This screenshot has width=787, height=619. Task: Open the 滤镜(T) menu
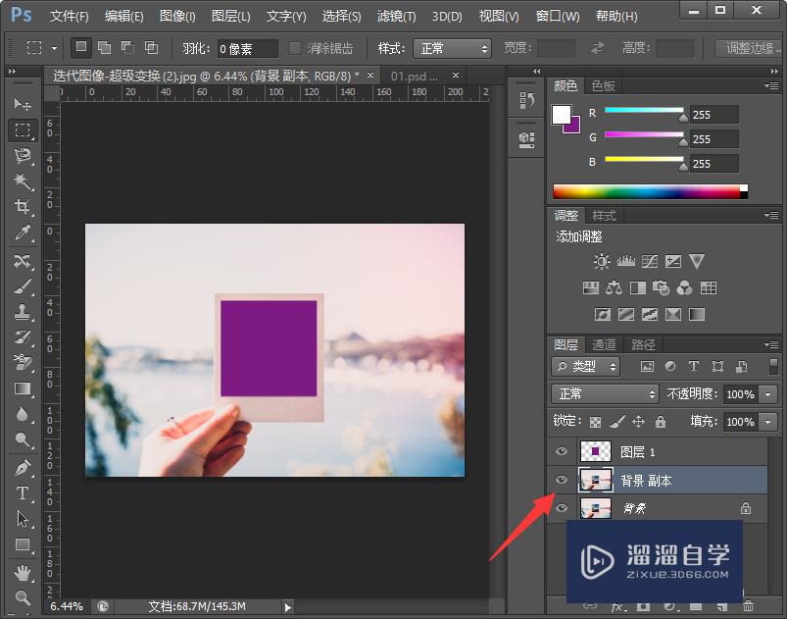tap(396, 17)
